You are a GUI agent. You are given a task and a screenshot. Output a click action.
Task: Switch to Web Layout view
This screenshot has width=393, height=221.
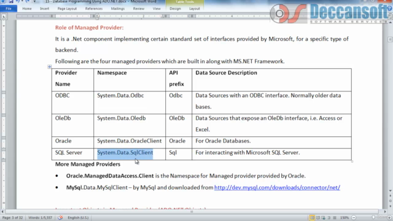(x=324, y=217)
